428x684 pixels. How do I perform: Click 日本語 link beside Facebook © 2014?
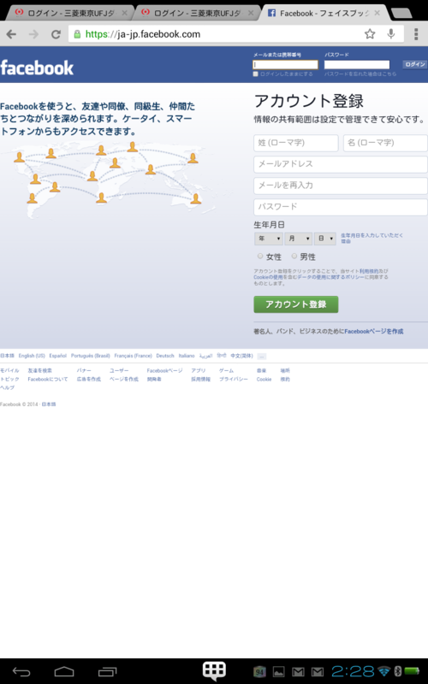[x=49, y=404]
